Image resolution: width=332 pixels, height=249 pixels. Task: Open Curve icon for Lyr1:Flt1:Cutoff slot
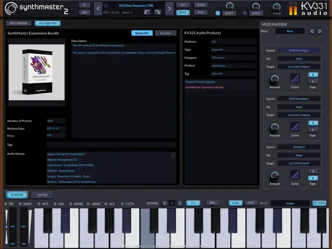coord(295,175)
